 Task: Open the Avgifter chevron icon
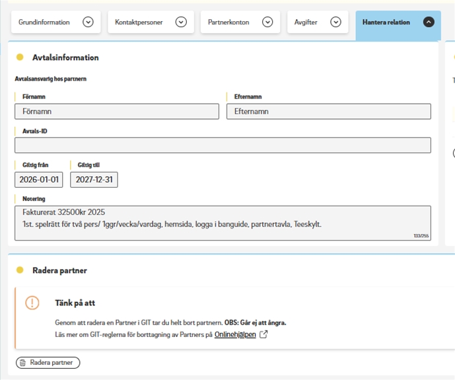(335, 22)
